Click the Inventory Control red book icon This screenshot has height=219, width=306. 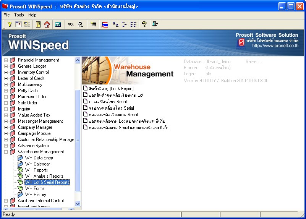coord(13,72)
